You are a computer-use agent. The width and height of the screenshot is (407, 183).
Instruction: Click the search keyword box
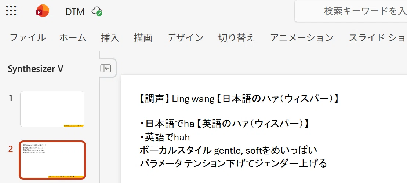pos(351,11)
